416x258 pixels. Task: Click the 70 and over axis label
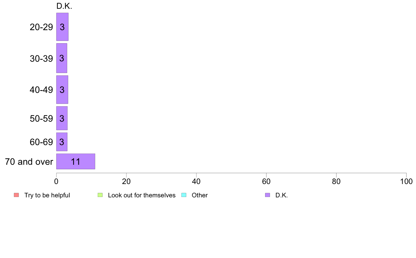coord(29,162)
